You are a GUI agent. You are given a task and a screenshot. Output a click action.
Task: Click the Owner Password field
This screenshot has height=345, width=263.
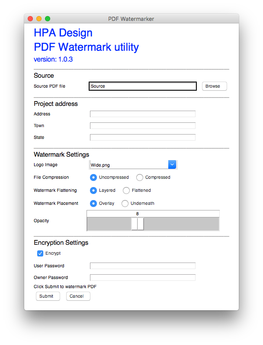click(143, 277)
